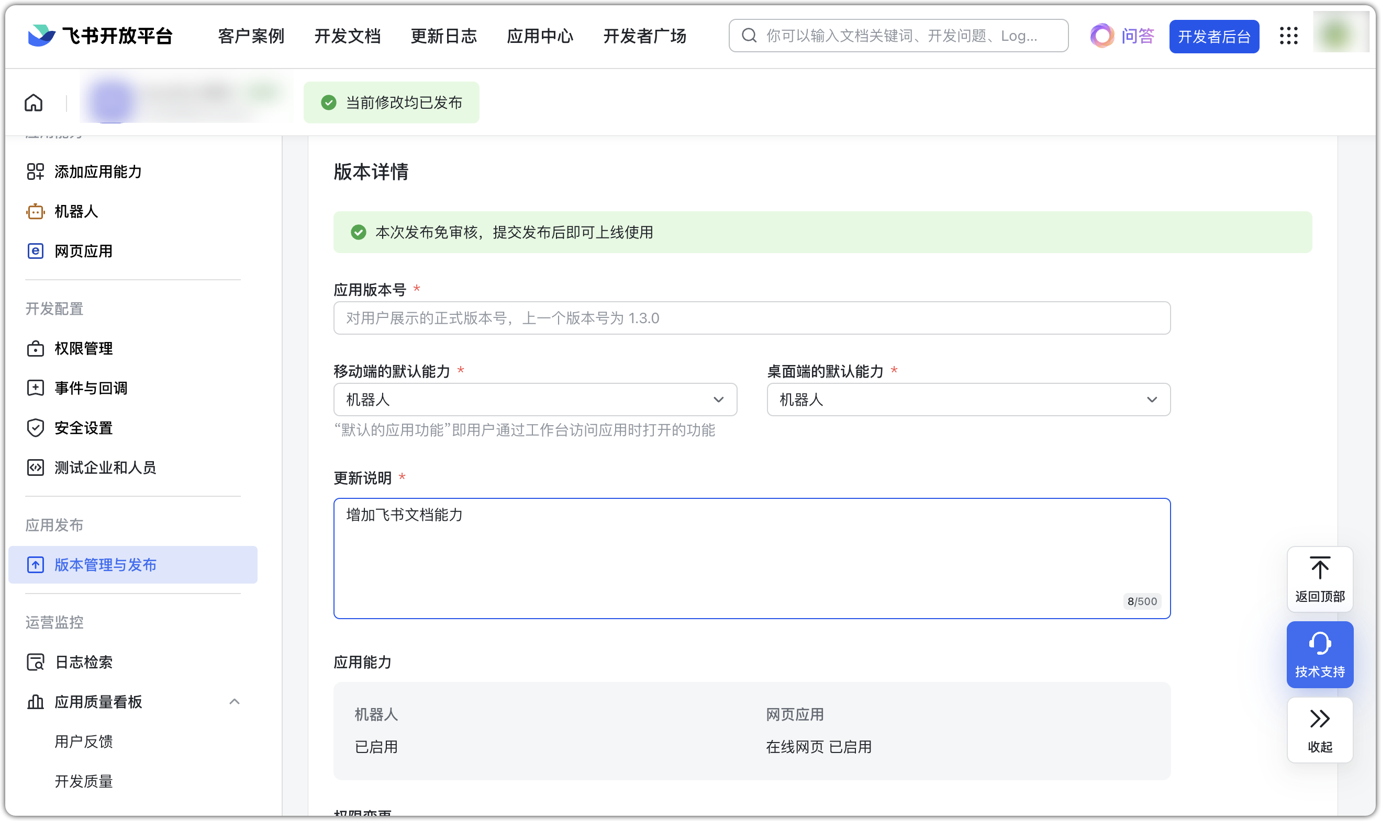Click the 问答 Q&A icon in header
This screenshot has width=1381, height=821.
click(x=1102, y=36)
